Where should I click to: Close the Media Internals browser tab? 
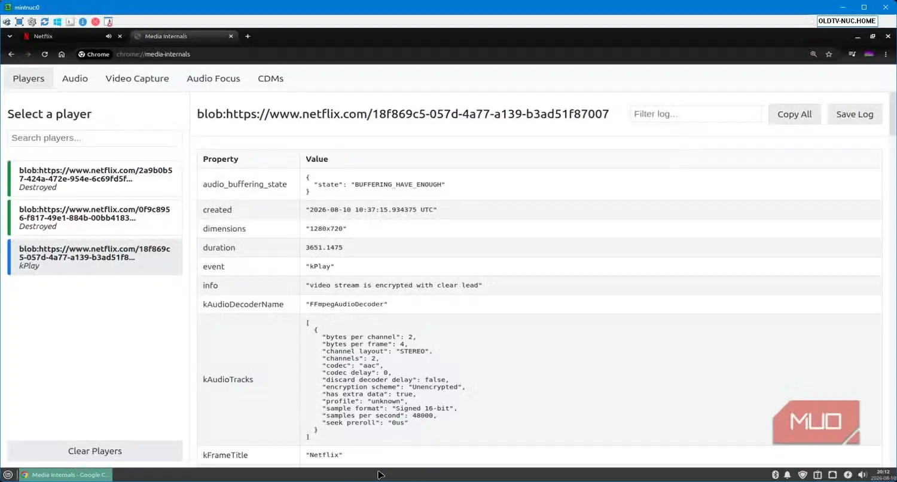(231, 36)
